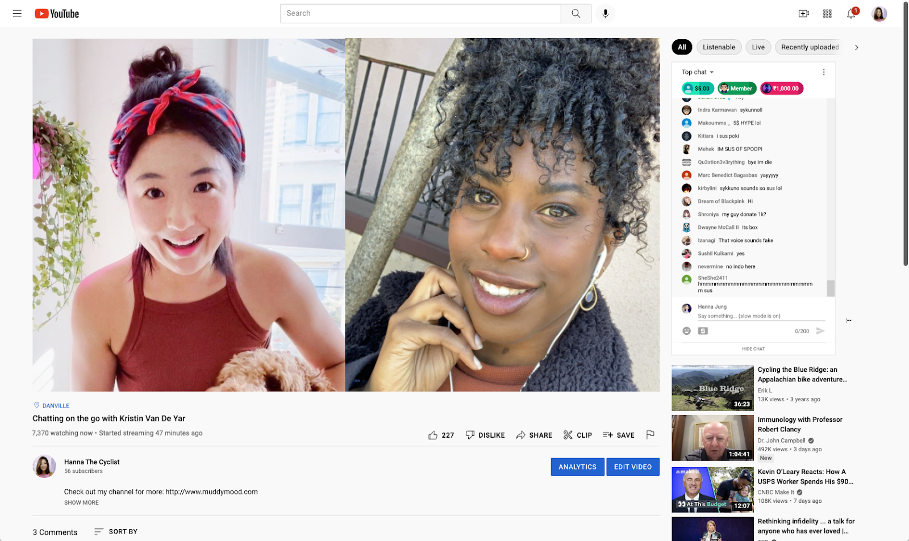Click Dwayne McCall II 'its box' message

tap(749, 228)
